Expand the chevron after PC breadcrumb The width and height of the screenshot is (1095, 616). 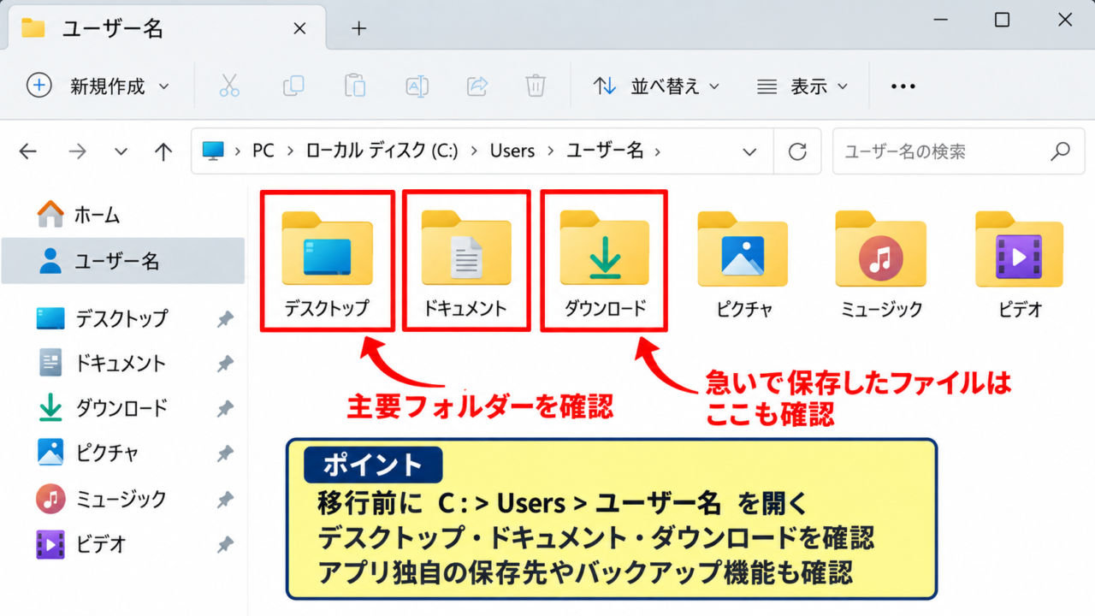coord(291,151)
